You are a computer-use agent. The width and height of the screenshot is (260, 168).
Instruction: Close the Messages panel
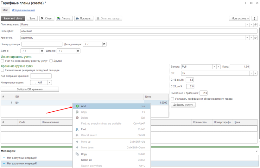257,151
